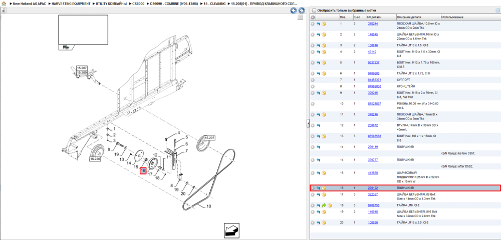Click the plus icon in the table header
Screen dimensions: 501x240
point(313,17)
